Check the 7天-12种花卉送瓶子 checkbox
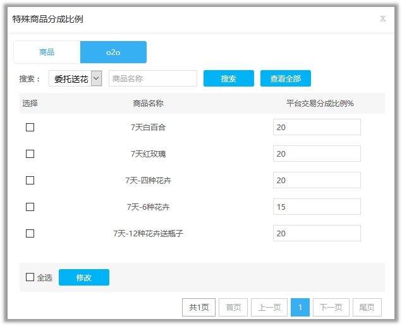This screenshot has width=402, height=326. point(30,234)
